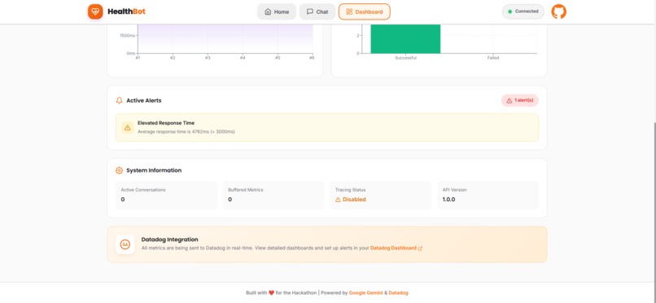The height and width of the screenshot is (303, 656).
Task: Open the Chat tab
Action: pyautogui.click(x=317, y=11)
